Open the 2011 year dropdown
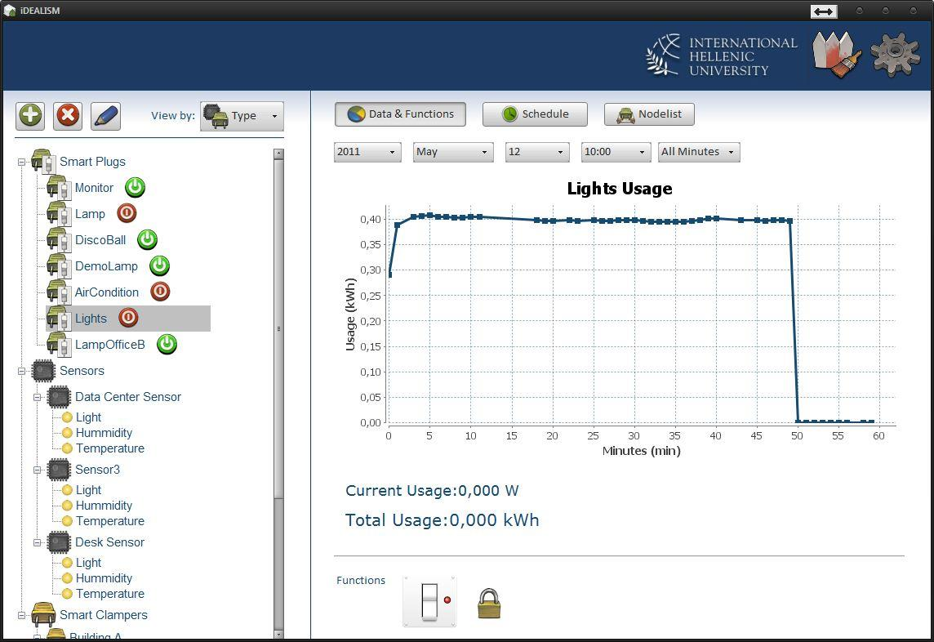 [367, 152]
